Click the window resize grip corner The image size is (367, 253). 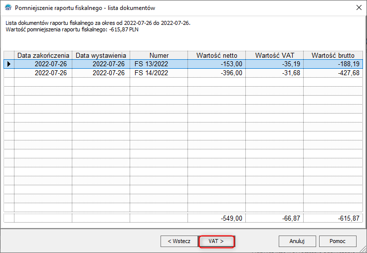363,249
